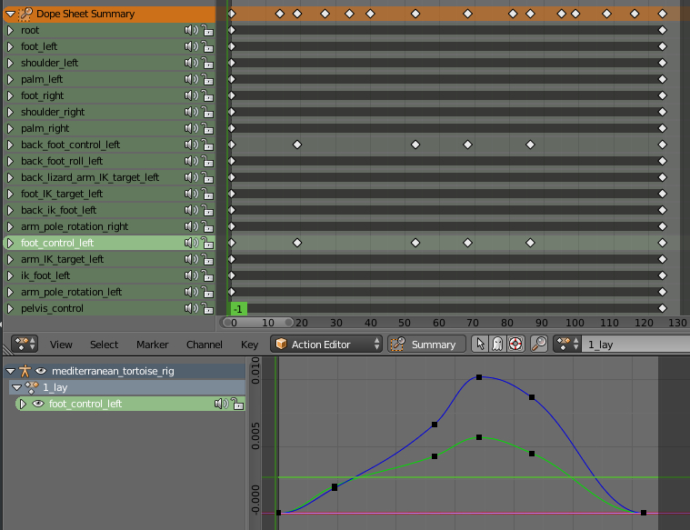Expand foot_control_left in dope sheet
The height and width of the screenshot is (530, 690).
[11, 243]
